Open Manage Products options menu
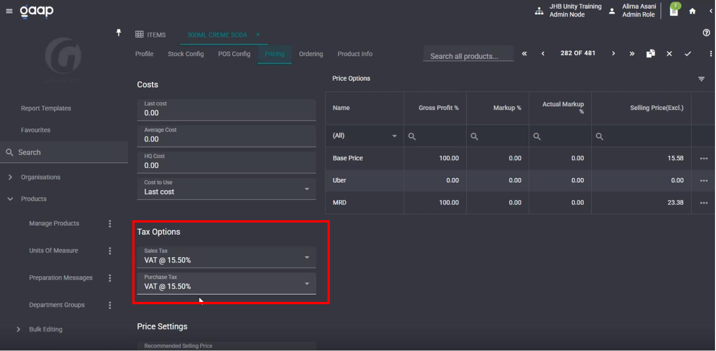This screenshot has height=351, width=716. click(110, 224)
